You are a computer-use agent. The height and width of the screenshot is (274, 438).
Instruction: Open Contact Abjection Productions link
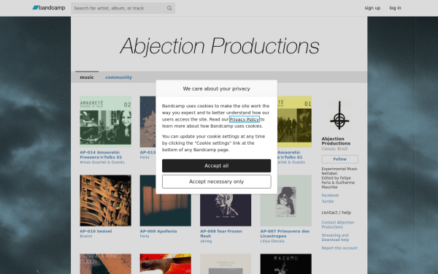[338, 224]
